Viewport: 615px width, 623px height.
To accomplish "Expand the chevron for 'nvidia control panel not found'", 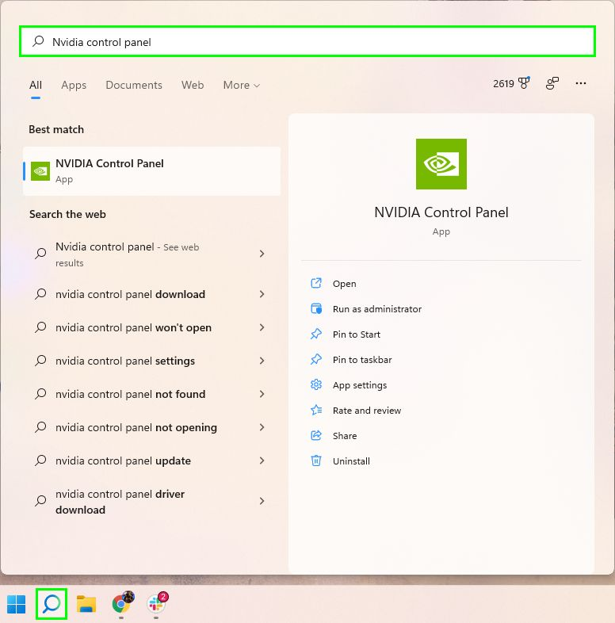I will 262,394.
